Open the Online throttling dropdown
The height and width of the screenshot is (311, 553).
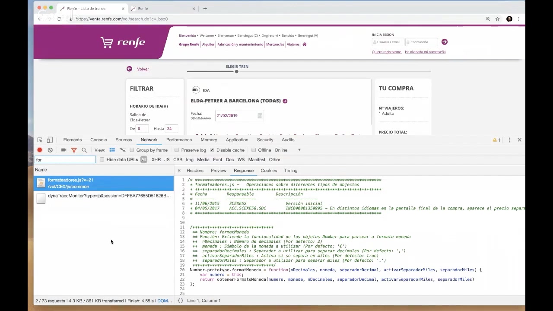click(x=287, y=150)
